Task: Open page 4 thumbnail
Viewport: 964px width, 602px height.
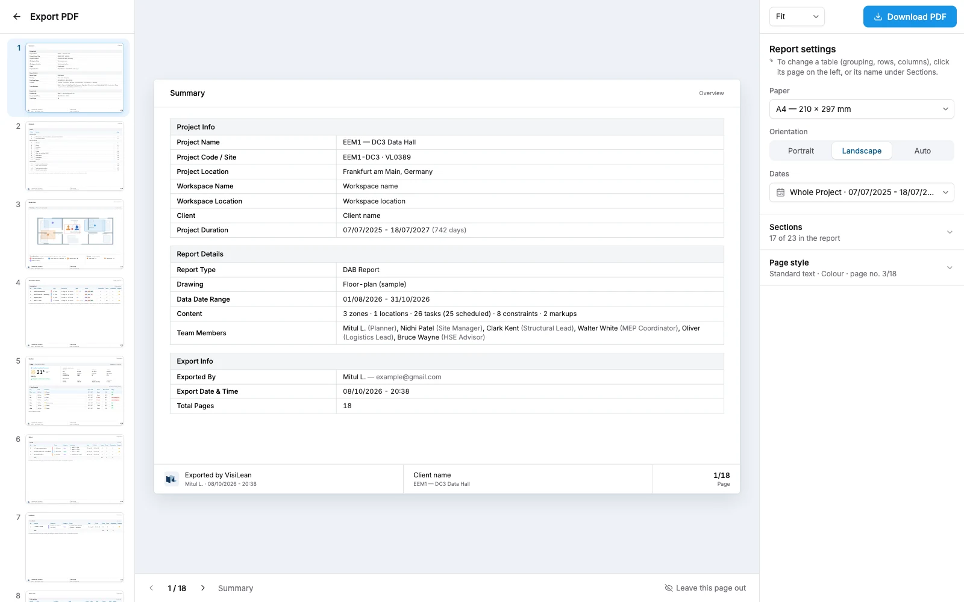Action: point(75,312)
